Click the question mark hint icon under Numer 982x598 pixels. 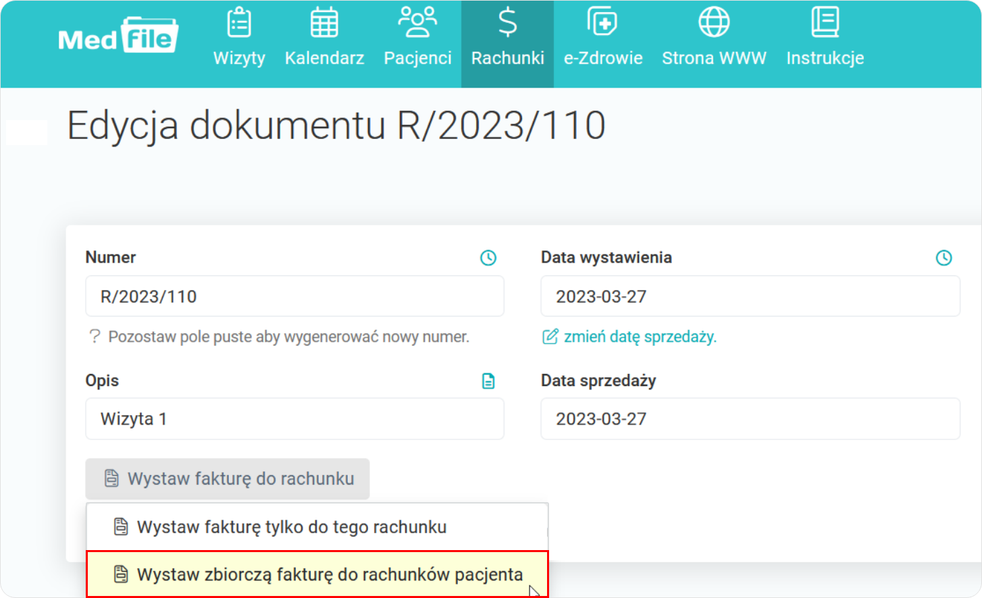[95, 336]
